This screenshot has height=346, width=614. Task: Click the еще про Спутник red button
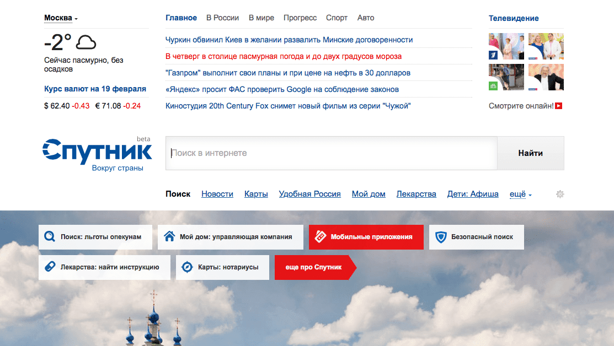(x=313, y=267)
